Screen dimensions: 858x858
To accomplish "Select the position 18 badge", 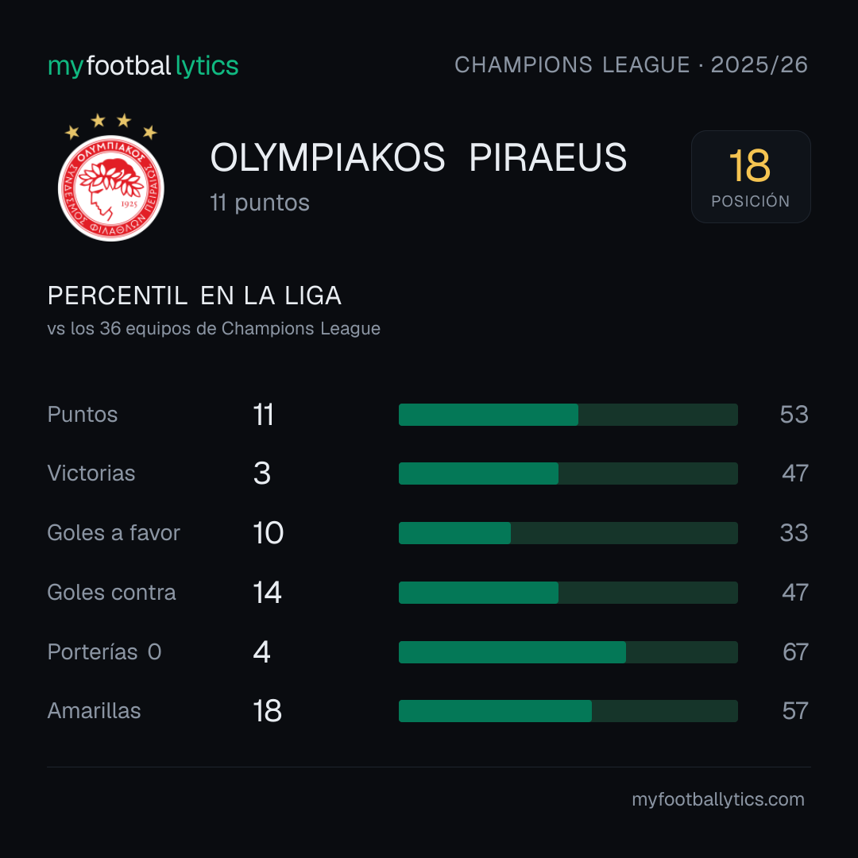I will 751,176.
